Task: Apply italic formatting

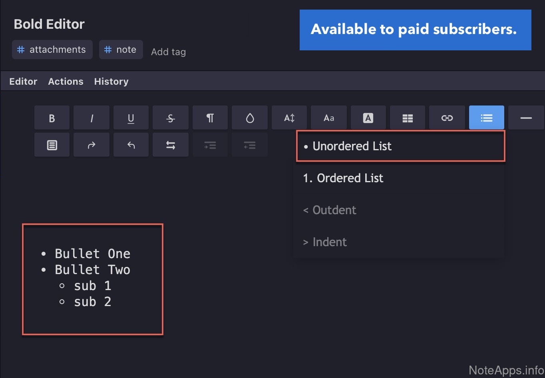Action: tap(91, 118)
